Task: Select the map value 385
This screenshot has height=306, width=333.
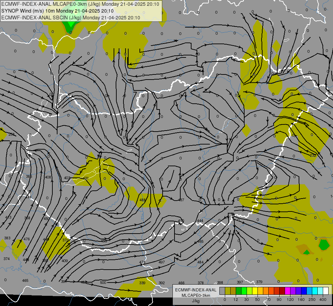Action: 29,176
